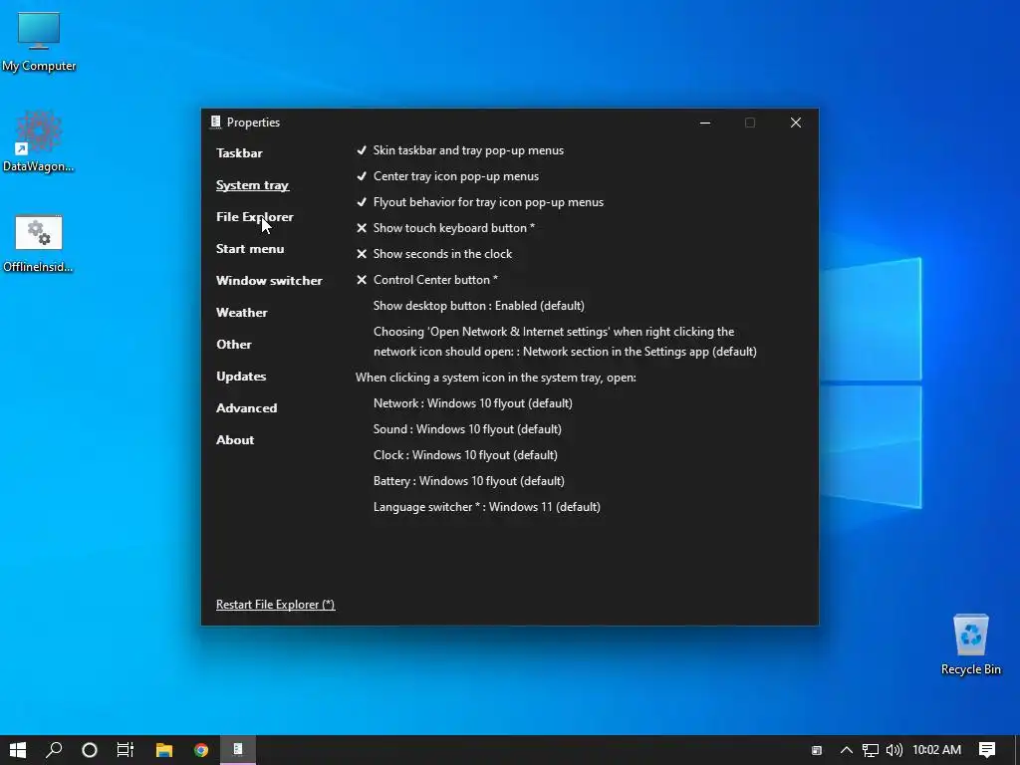Switch to the Taskbar section

(x=239, y=153)
